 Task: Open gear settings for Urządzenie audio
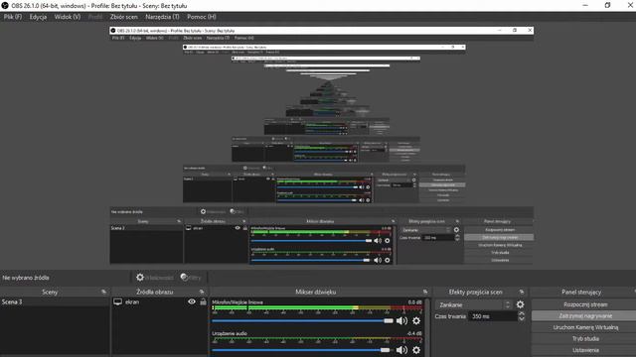point(416,350)
